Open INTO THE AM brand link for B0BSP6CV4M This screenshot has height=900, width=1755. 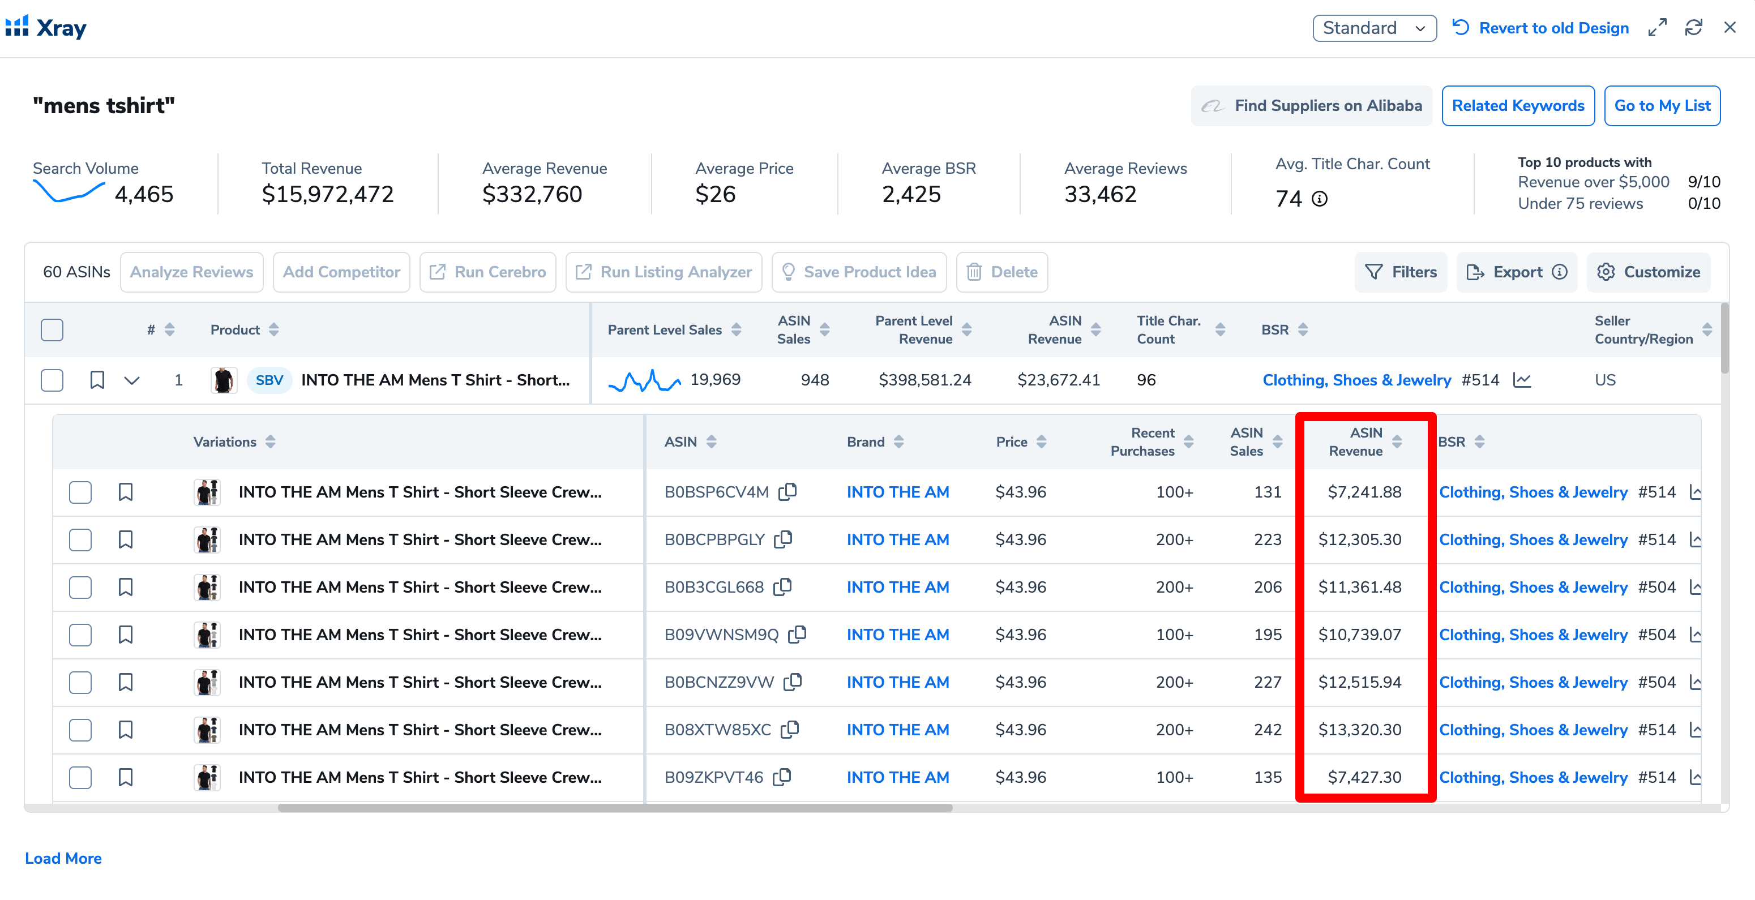(897, 492)
